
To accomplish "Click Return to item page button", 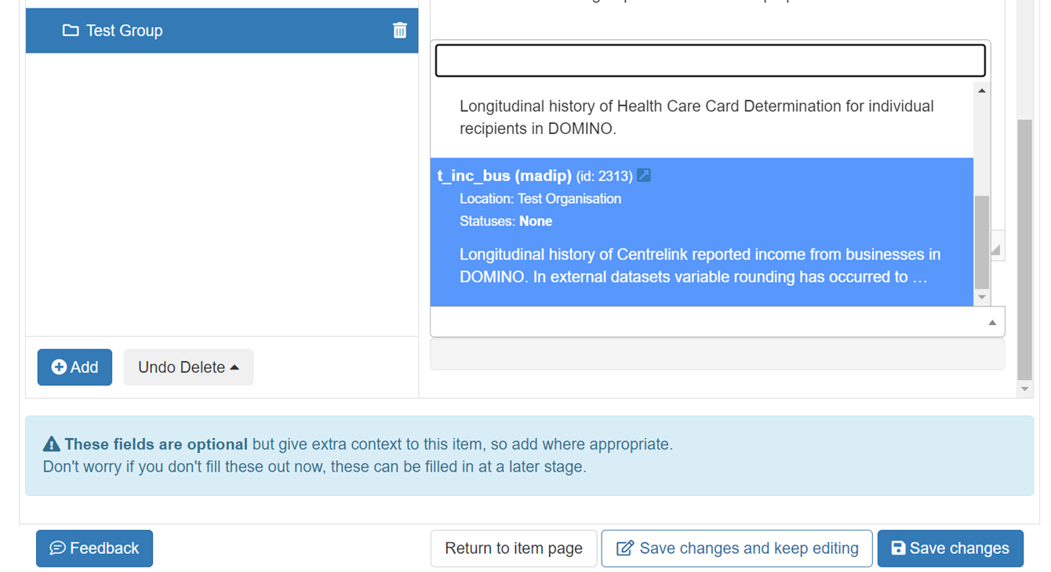I will point(513,548).
